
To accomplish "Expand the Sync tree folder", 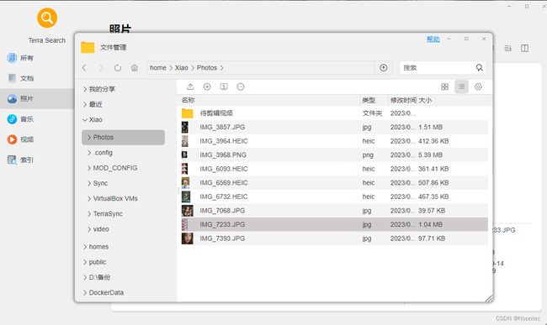I will pos(89,183).
